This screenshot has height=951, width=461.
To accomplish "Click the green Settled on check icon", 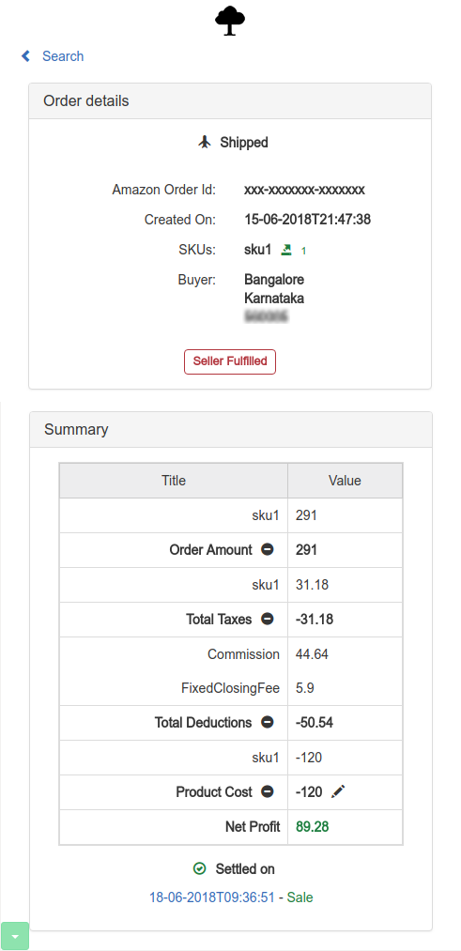I will pyautogui.click(x=199, y=868).
